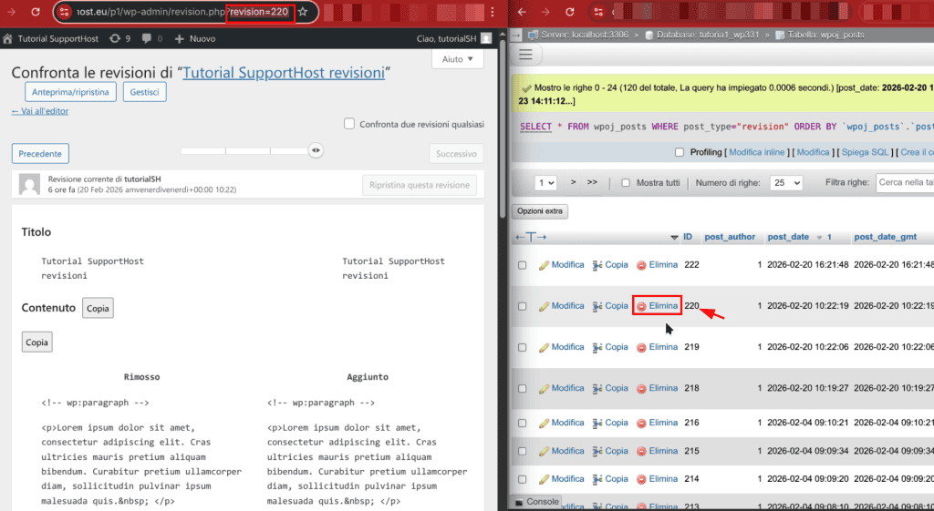Viewport: 934px width, 511px height.
Task: Select the checkbox for row ID 220
Action: (523, 306)
